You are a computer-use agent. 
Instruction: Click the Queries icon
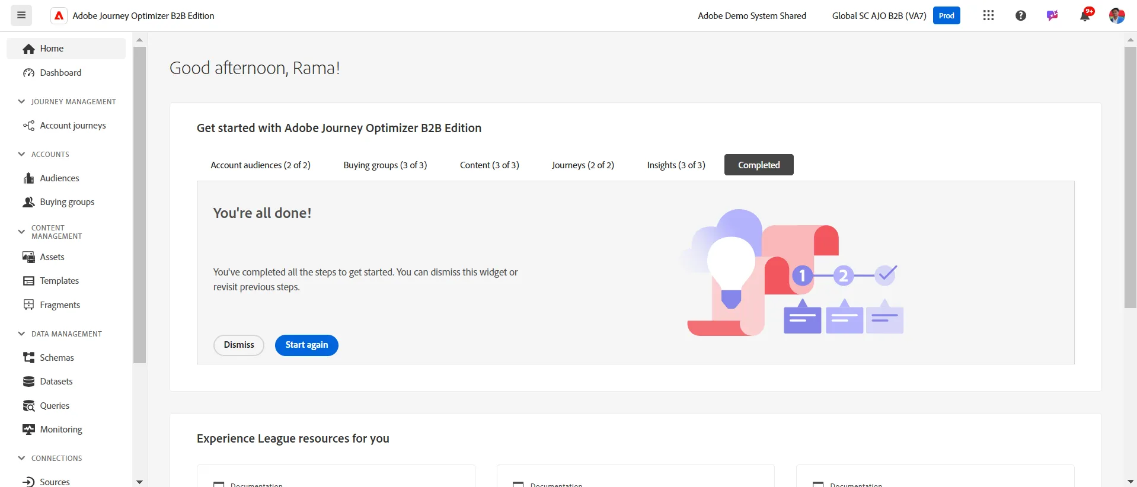29,406
